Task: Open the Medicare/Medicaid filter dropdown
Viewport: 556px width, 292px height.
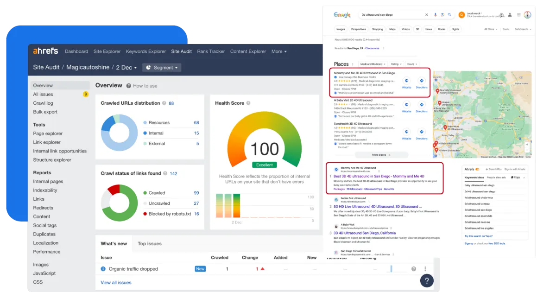Action: coord(373,64)
